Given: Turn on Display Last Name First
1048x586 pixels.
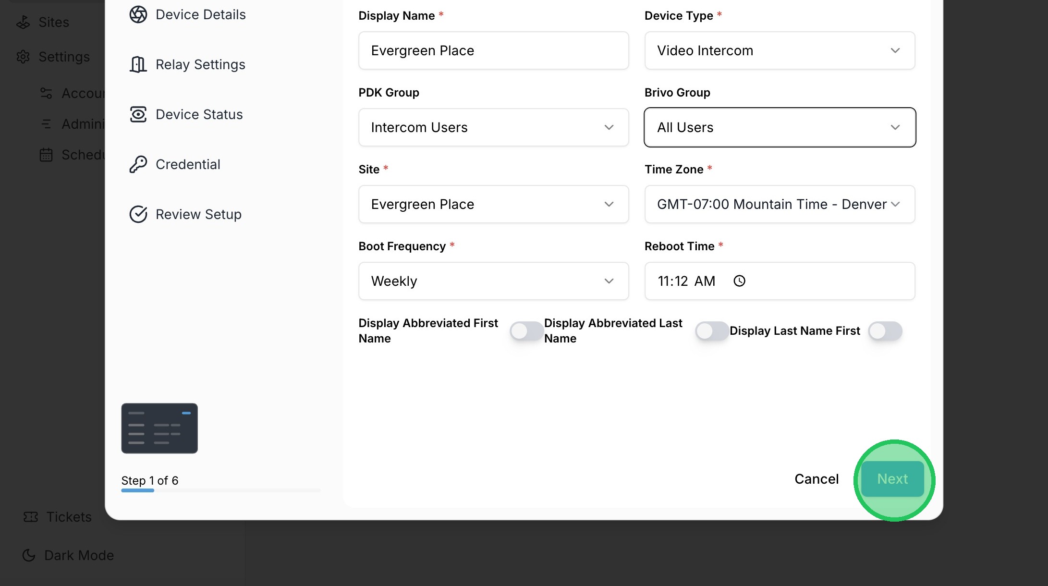Looking at the screenshot, I should (x=885, y=331).
